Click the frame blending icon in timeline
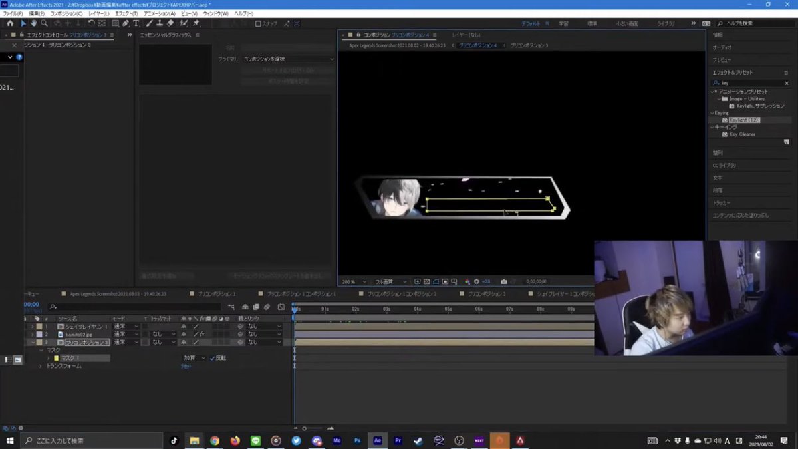The width and height of the screenshot is (798, 449). click(x=255, y=307)
